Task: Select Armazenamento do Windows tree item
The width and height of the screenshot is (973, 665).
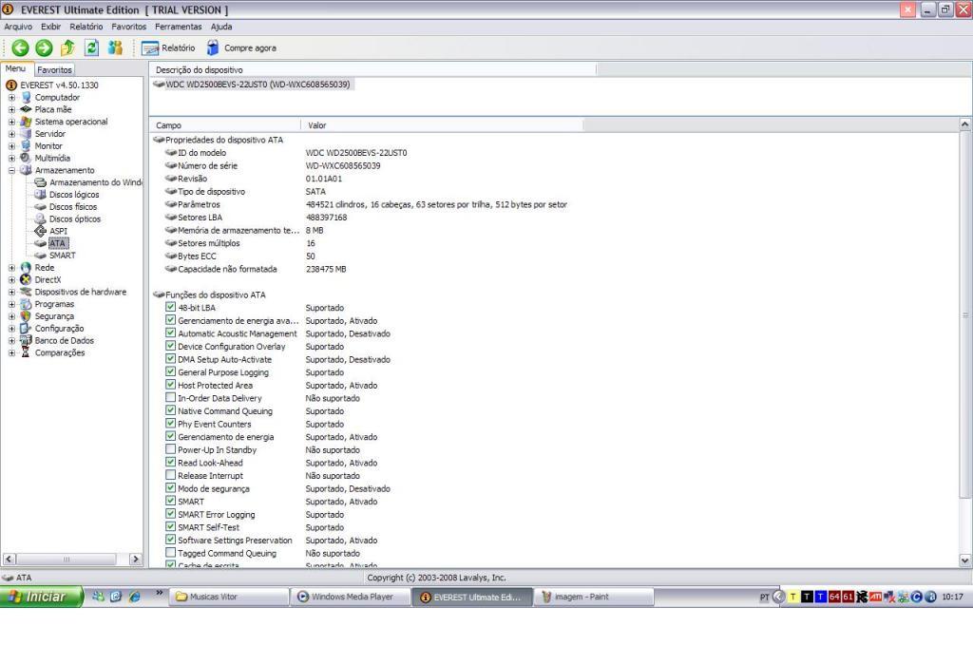Action: (96, 182)
